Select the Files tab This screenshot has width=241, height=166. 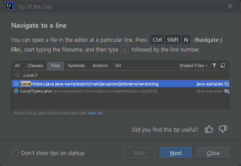pyautogui.click(x=55, y=66)
